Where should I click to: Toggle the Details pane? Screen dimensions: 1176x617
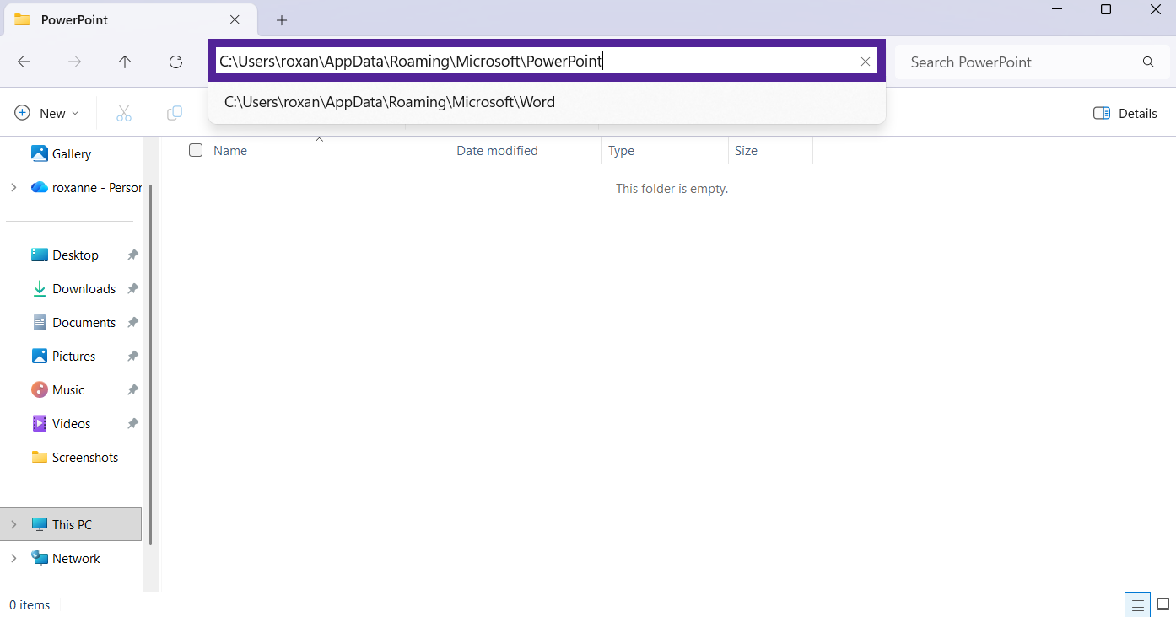(1125, 113)
